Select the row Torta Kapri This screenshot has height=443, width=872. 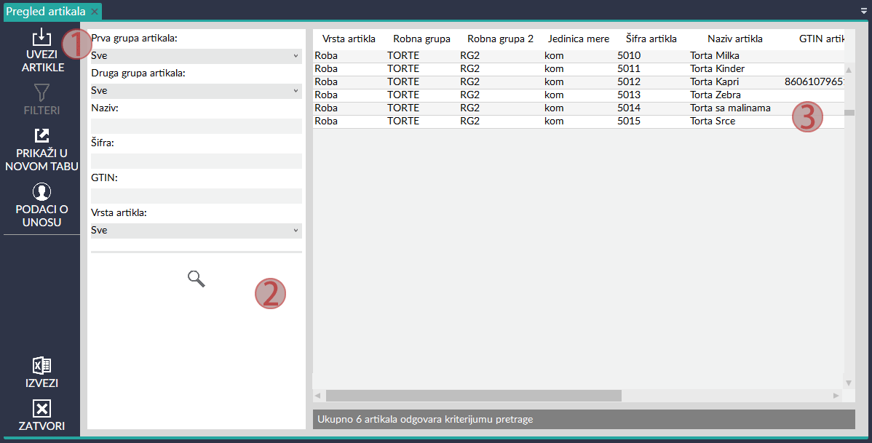(x=579, y=81)
